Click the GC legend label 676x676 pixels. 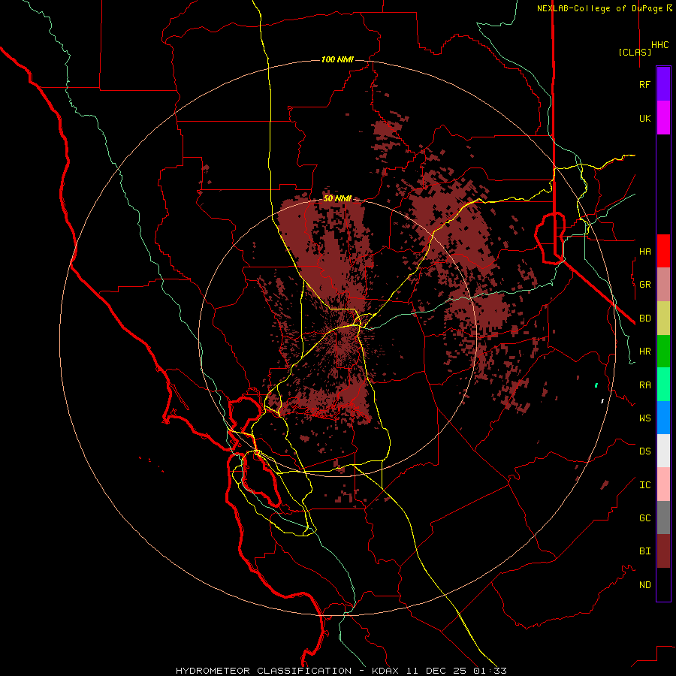click(644, 518)
